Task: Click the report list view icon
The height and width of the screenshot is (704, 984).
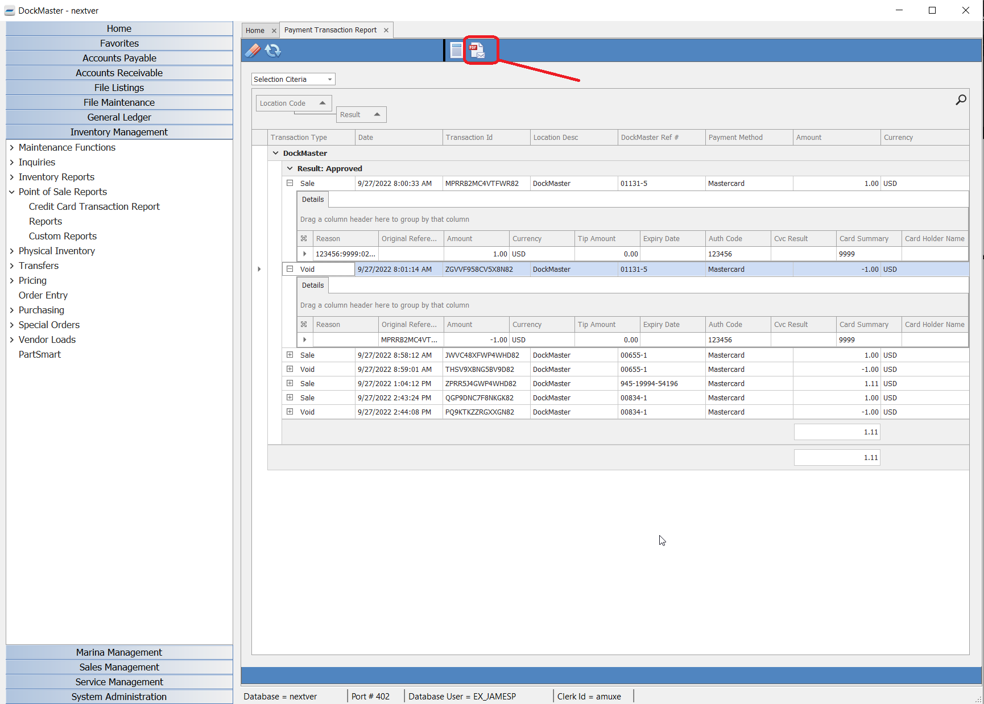Action: click(x=456, y=51)
